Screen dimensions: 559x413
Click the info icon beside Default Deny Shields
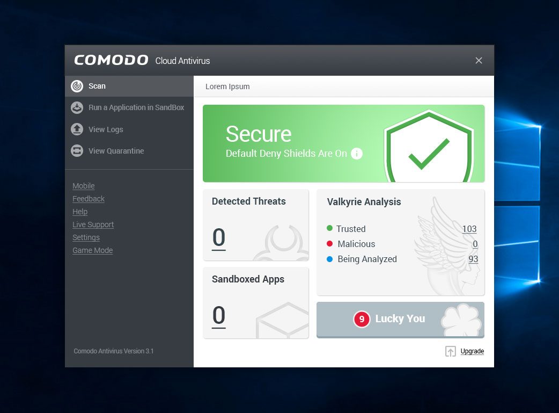point(357,154)
